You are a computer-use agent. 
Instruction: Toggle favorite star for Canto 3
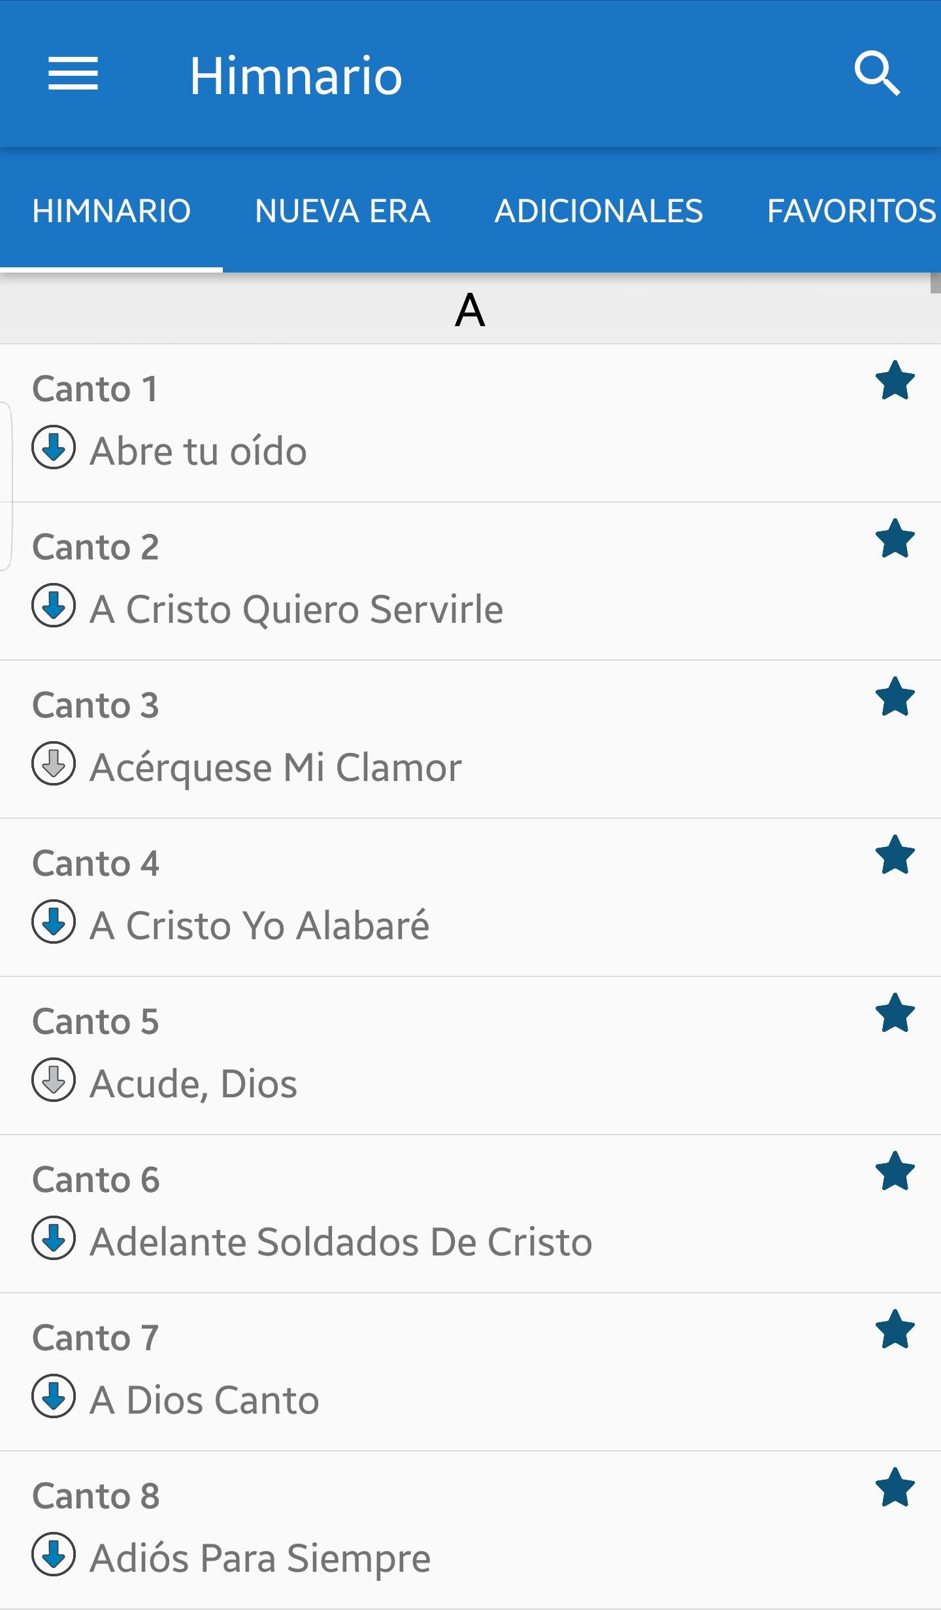pos(895,697)
